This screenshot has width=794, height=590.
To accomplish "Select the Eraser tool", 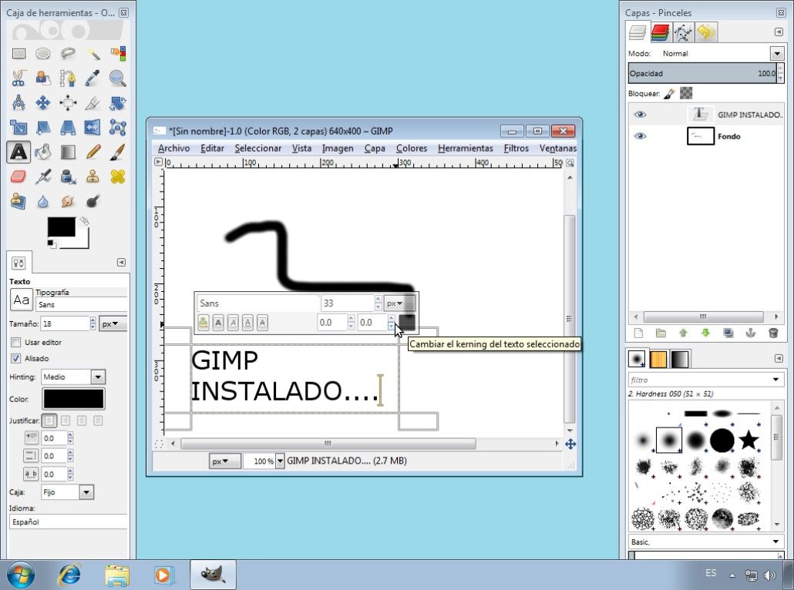I will [x=19, y=176].
